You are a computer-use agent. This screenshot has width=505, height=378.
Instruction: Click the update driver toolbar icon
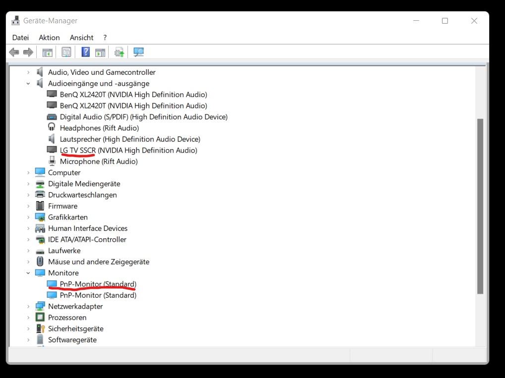[119, 52]
